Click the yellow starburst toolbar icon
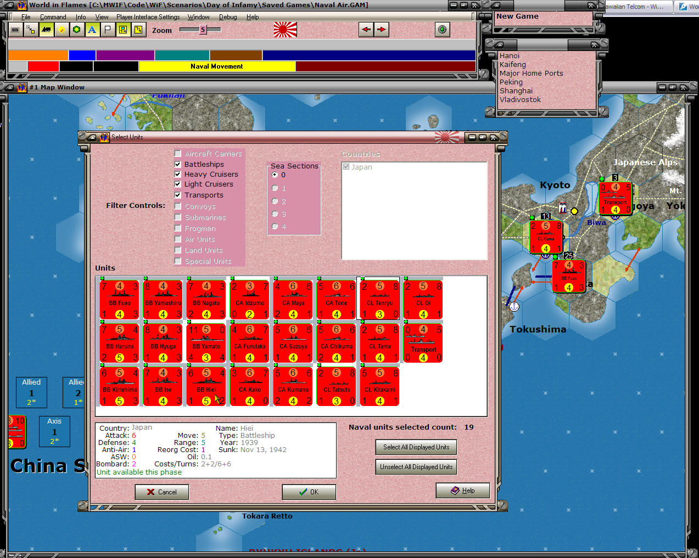The width and height of the screenshot is (699, 558). point(61,30)
